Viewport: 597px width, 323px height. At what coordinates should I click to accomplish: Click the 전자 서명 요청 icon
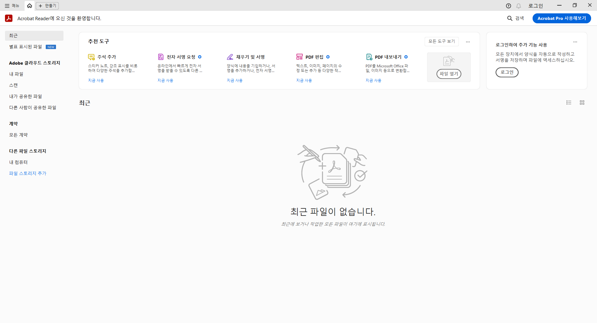coord(161,57)
